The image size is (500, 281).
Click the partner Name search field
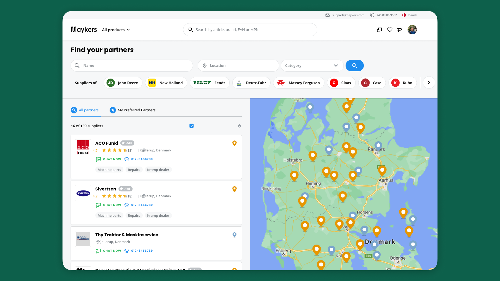(132, 66)
